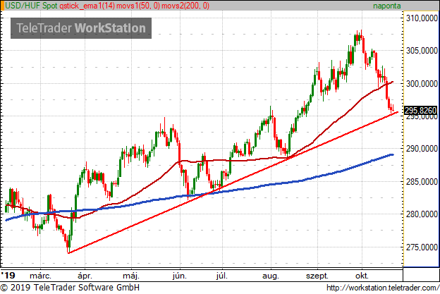Click the 280,0000 price axis label

coord(422,214)
